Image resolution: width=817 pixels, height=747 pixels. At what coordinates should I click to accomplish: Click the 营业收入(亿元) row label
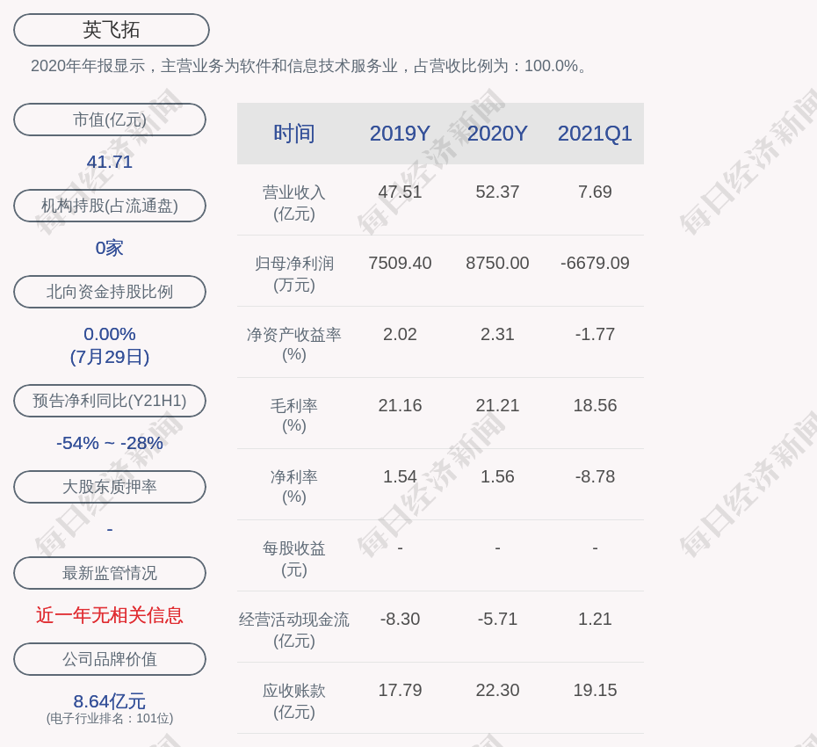(294, 203)
